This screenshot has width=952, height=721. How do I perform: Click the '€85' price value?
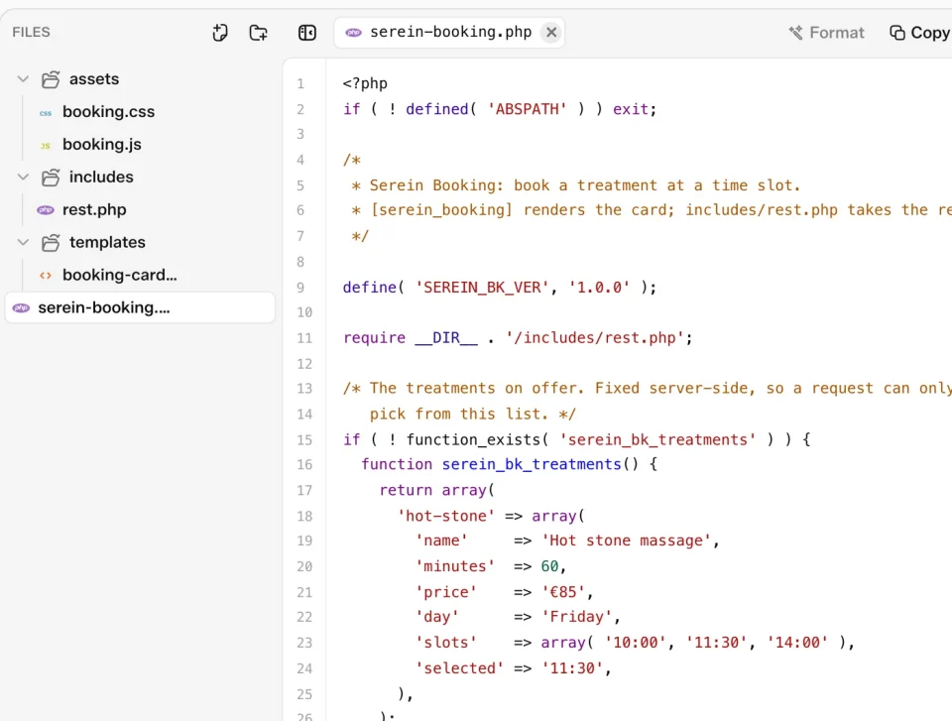pos(563,592)
